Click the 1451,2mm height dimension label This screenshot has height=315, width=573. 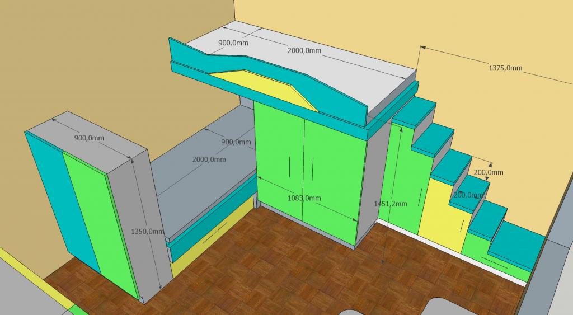[390, 204]
